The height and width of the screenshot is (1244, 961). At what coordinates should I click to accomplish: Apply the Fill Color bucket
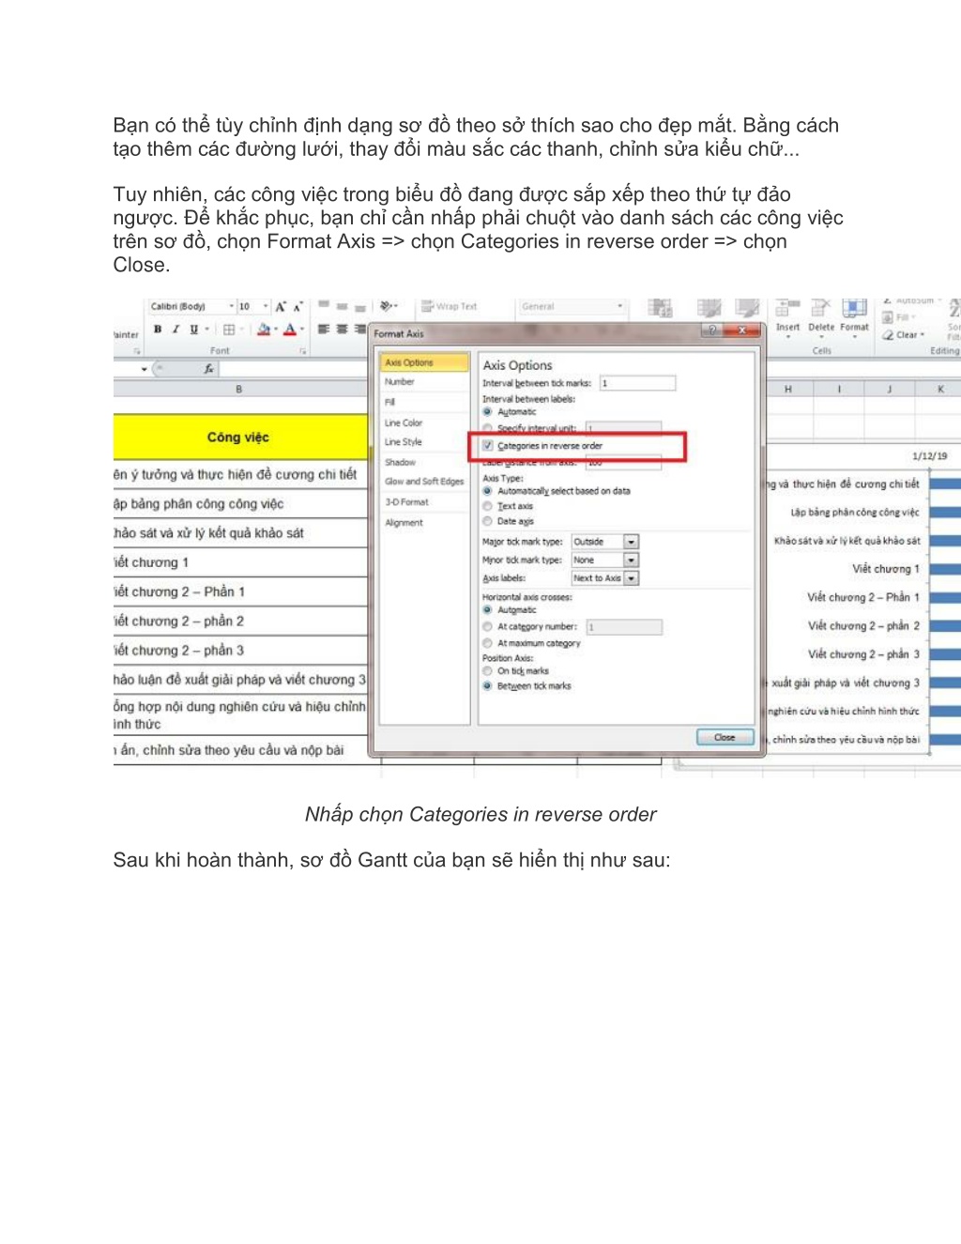pyautogui.click(x=263, y=329)
